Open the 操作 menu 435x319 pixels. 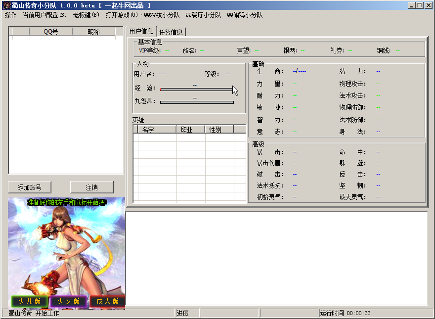pyautogui.click(x=10, y=15)
